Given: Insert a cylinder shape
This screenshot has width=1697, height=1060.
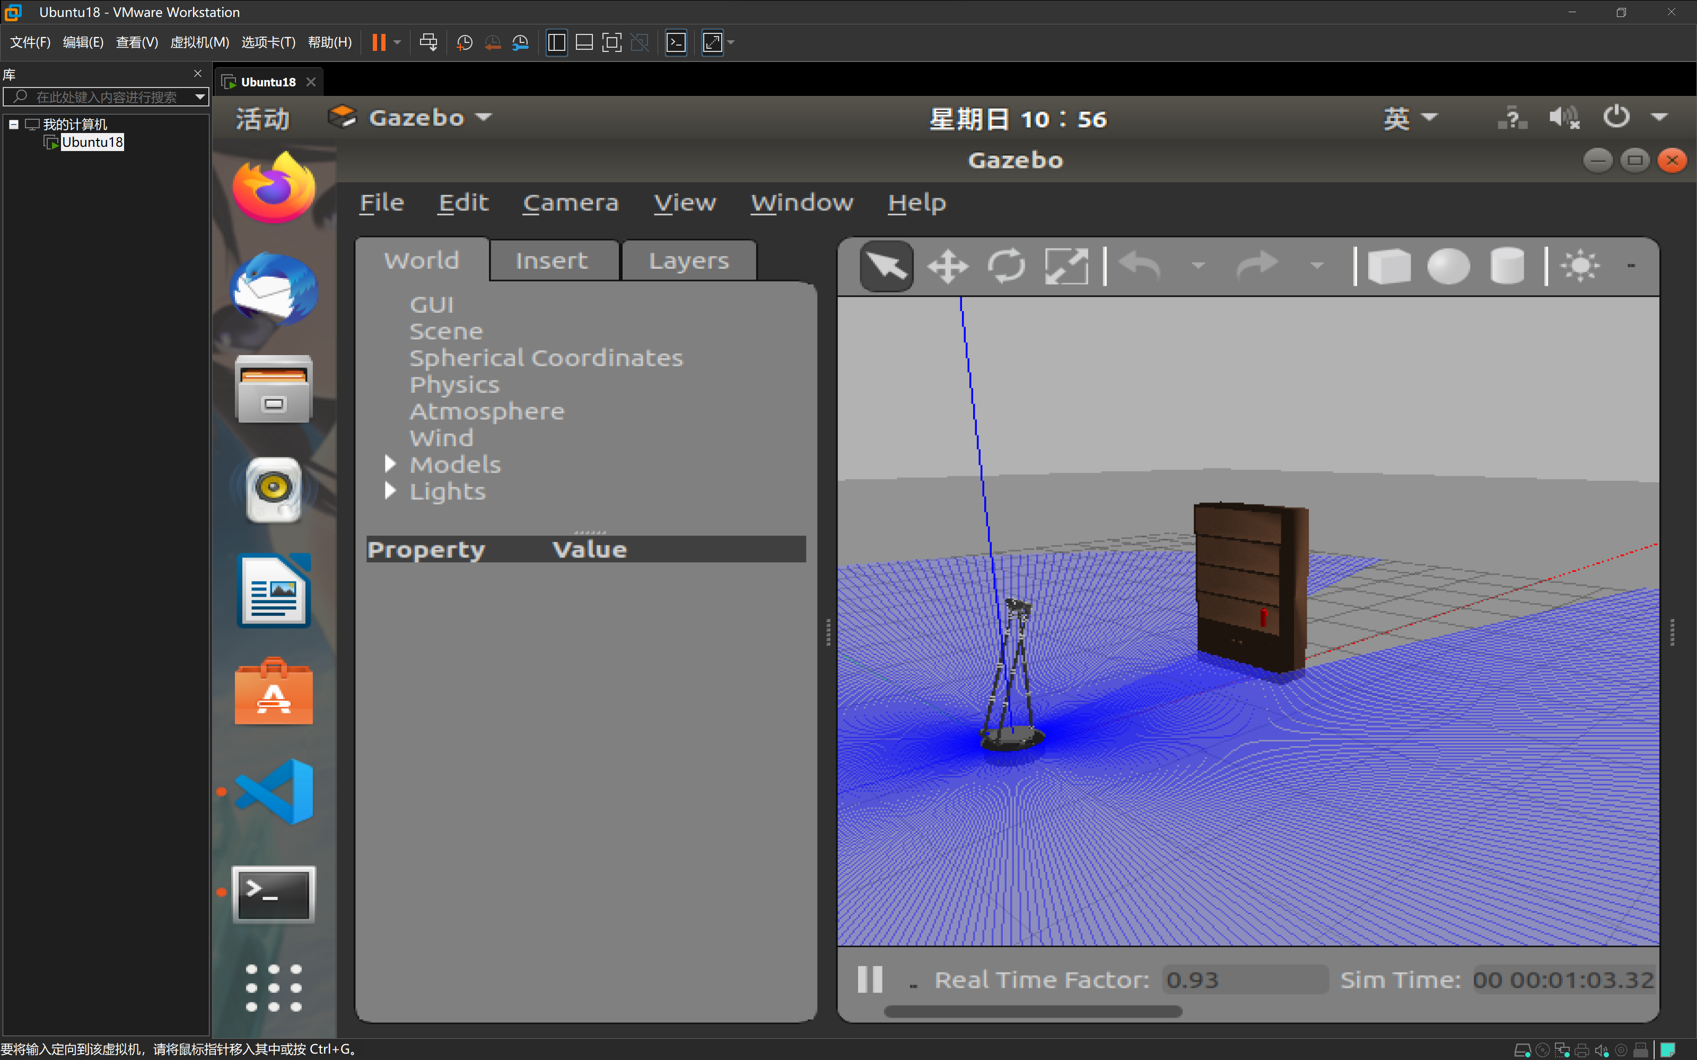Looking at the screenshot, I should click(x=1507, y=267).
